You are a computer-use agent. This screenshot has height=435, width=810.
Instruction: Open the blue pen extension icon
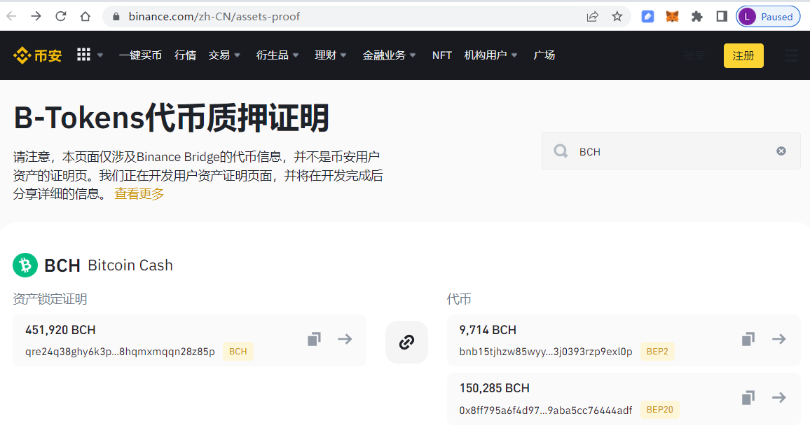[647, 17]
